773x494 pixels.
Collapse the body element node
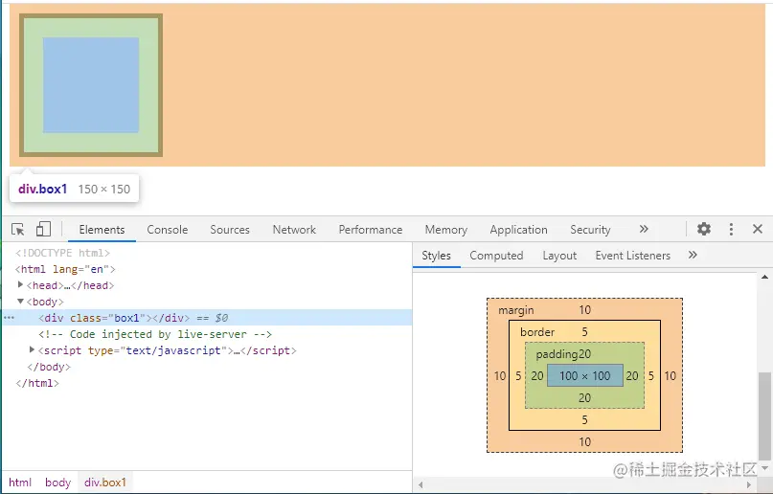pyautogui.click(x=20, y=301)
